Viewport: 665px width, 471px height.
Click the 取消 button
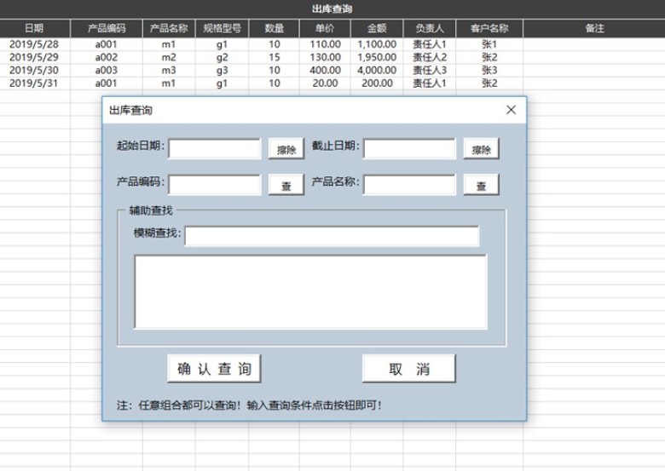(x=409, y=369)
